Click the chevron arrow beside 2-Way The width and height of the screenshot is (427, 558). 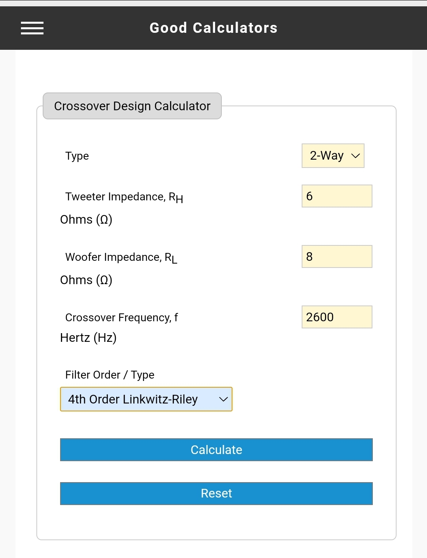coord(355,156)
